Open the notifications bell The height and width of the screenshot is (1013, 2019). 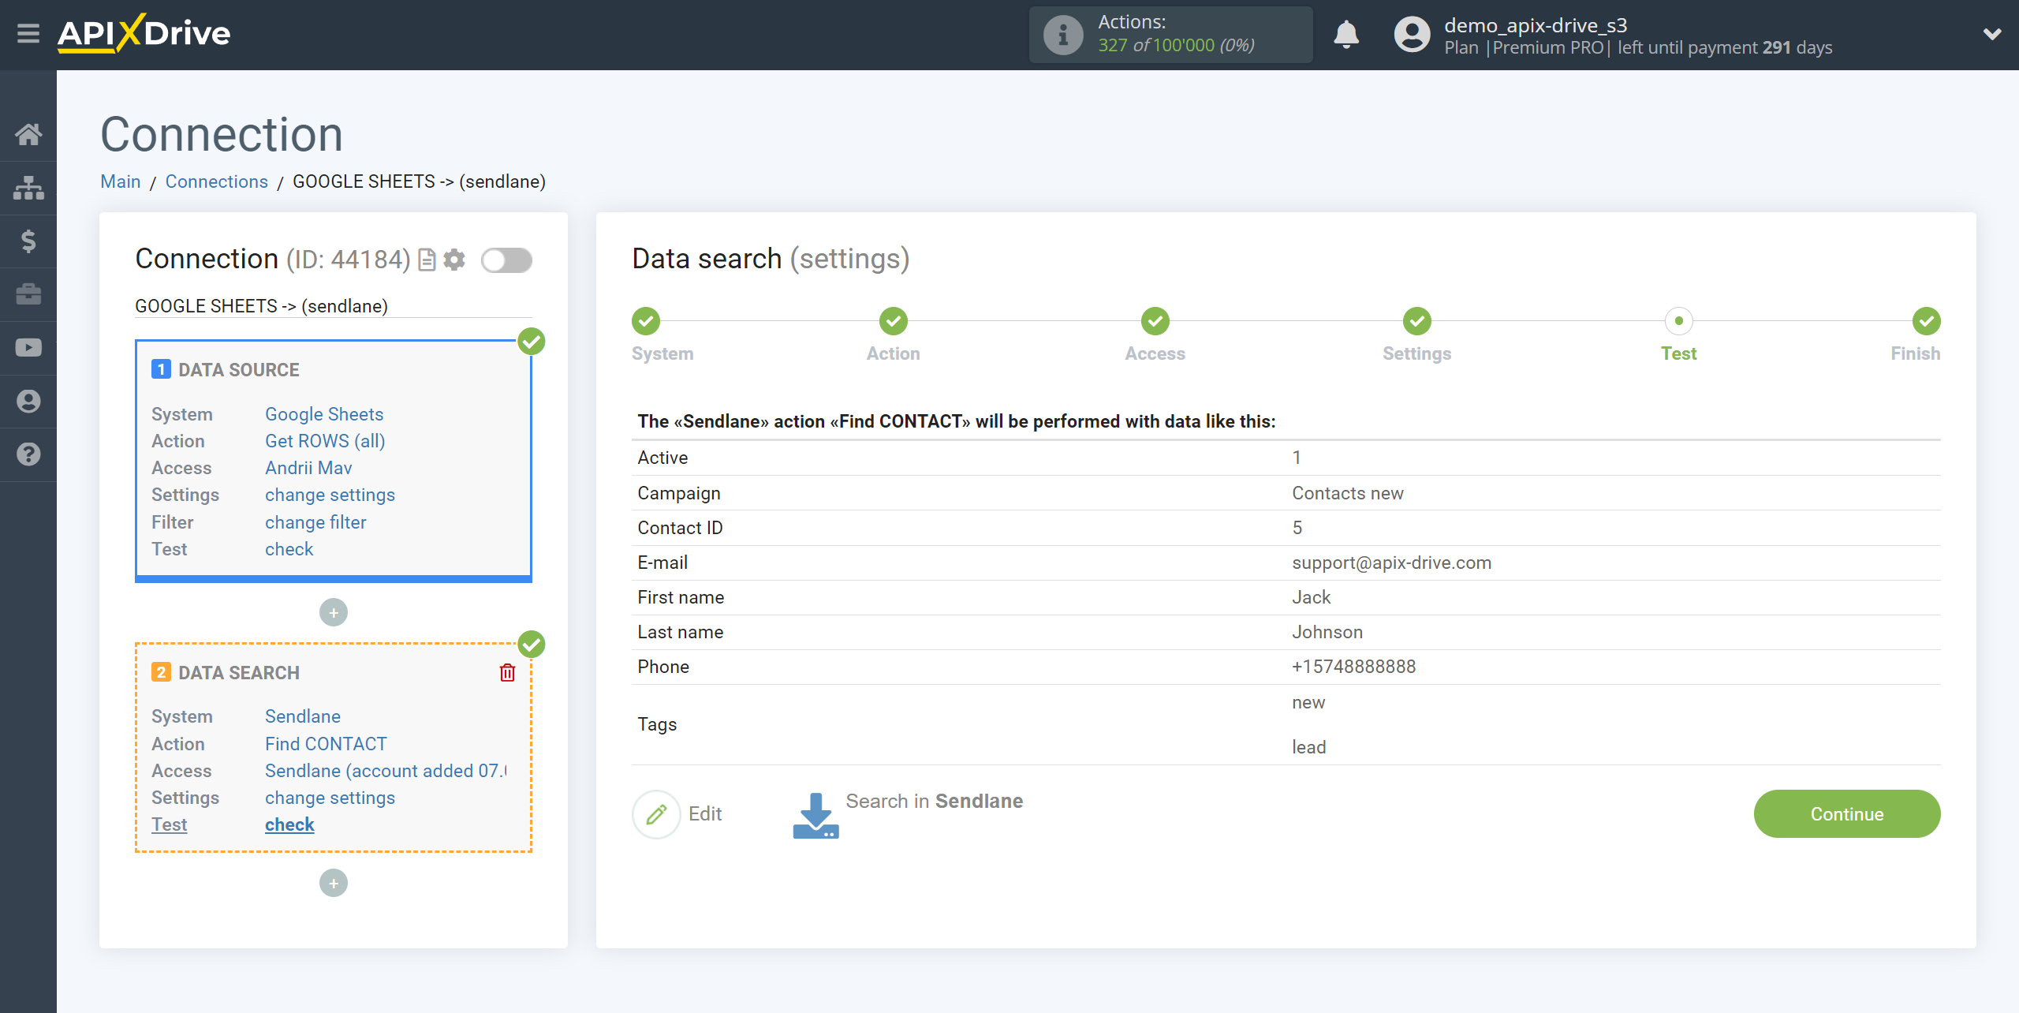tap(1346, 35)
